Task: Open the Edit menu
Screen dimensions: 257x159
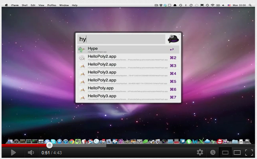Action: tap(33, 5)
